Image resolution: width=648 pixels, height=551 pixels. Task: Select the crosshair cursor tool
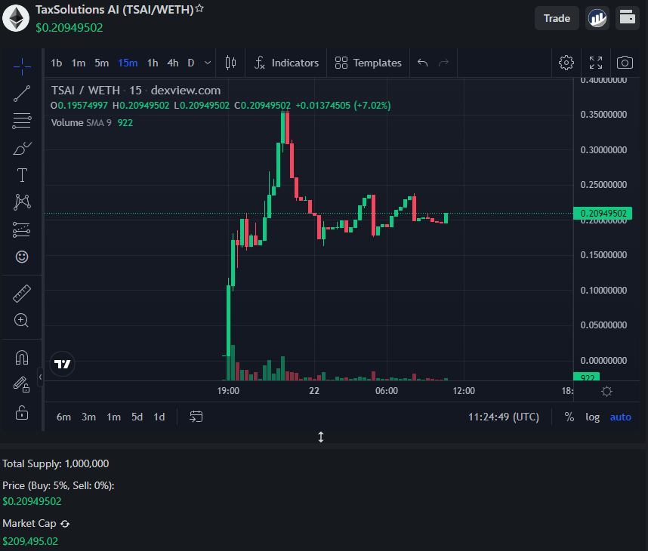coord(22,66)
